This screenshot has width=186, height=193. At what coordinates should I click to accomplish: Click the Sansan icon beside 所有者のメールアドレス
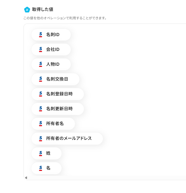(x=41, y=138)
